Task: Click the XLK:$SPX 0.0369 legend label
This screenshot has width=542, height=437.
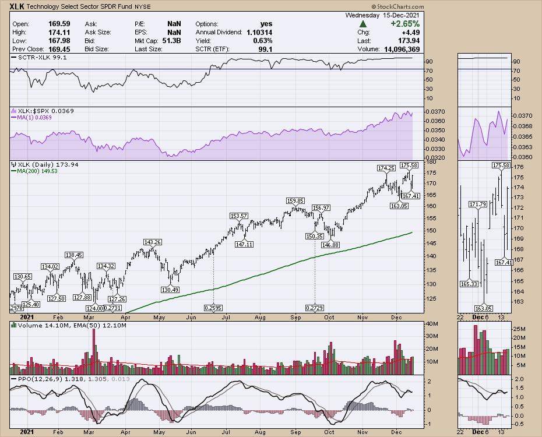Action: [46, 111]
